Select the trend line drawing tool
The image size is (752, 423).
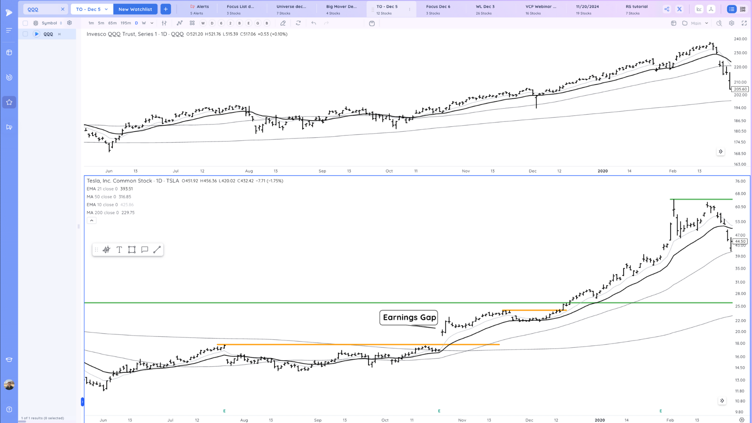click(x=157, y=249)
